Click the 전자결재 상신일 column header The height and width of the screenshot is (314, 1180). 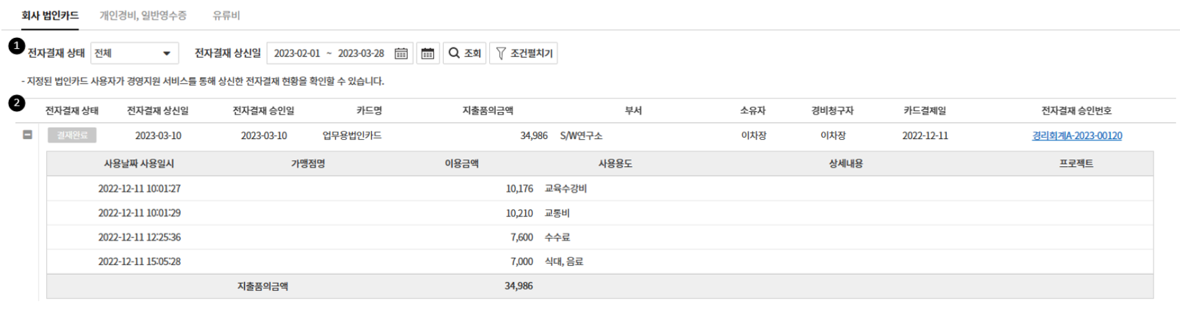pos(158,111)
